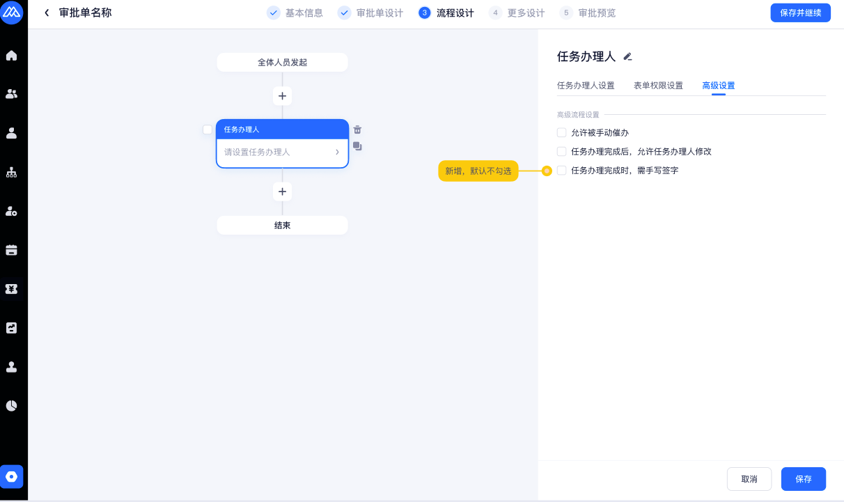Switch to 任务办理人设置 tab

pos(586,86)
